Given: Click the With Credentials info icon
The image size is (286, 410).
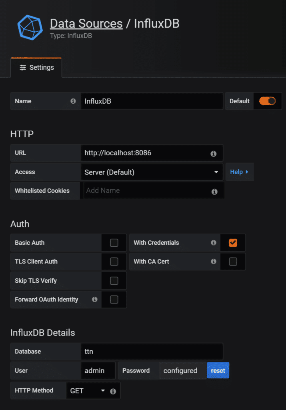Looking at the screenshot, I should tap(214, 243).
